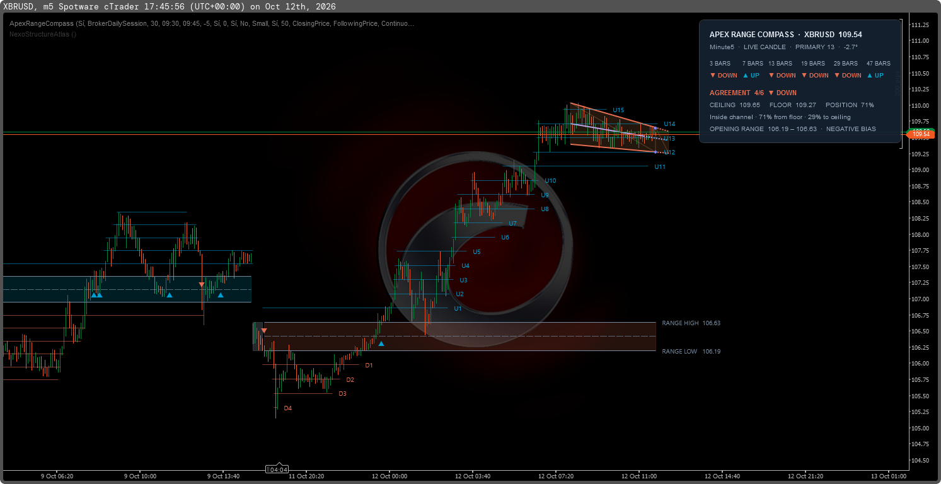Image resolution: width=941 pixels, height=484 pixels.
Task: Click the D3 level label
Action: [x=342, y=394]
